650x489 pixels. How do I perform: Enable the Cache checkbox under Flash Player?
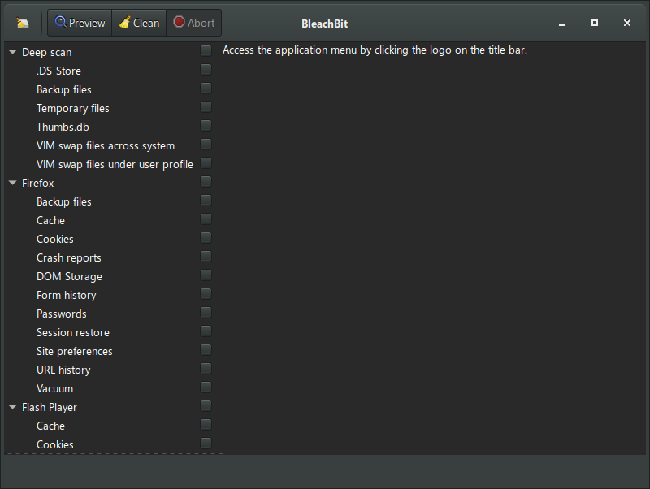(206, 424)
